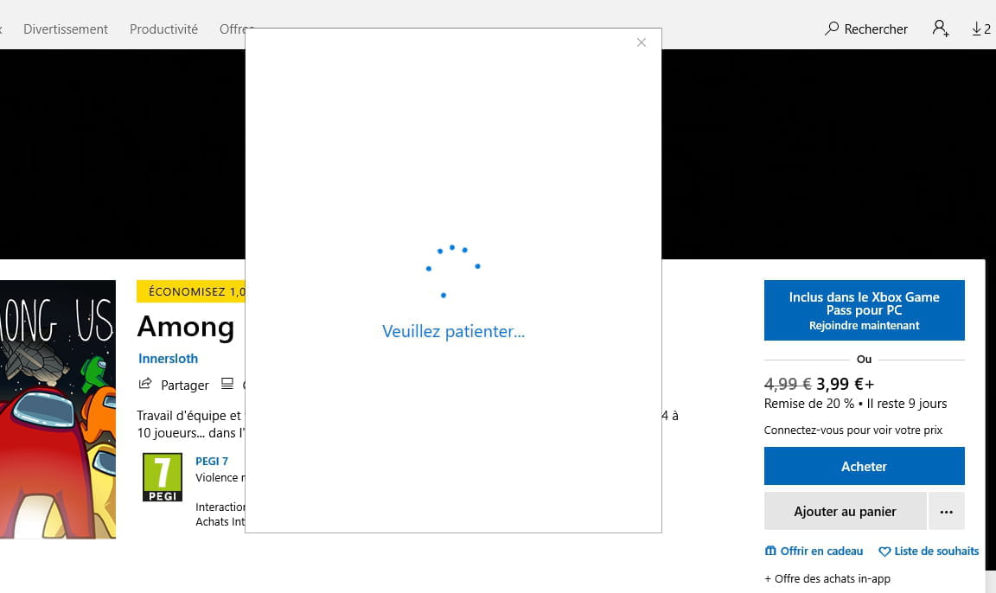Click the Partager share icon

tap(145, 384)
